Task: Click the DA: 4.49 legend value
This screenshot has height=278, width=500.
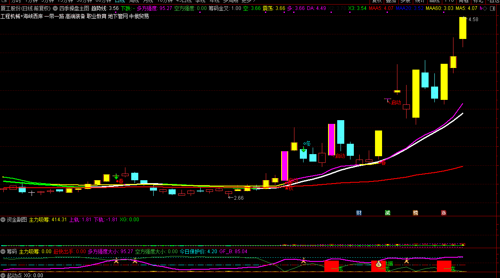Action: (x=316, y=8)
